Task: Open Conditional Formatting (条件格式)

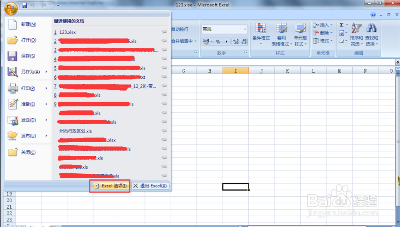Action: coord(261,34)
